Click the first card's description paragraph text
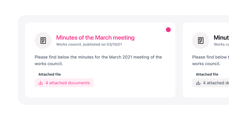 point(98,57)
